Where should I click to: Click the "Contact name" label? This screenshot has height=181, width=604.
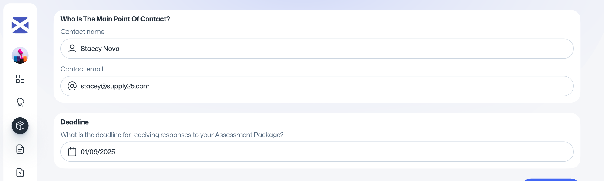click(82, 32)
